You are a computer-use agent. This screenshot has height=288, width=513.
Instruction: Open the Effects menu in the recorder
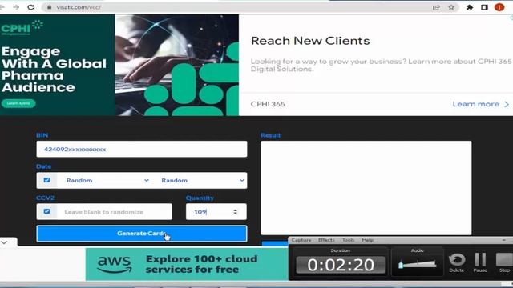(x=326, y=240)
